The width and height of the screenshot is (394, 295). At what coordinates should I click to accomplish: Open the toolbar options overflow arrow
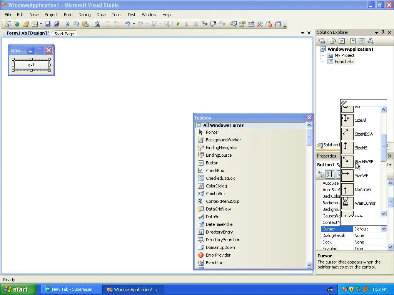285,26
